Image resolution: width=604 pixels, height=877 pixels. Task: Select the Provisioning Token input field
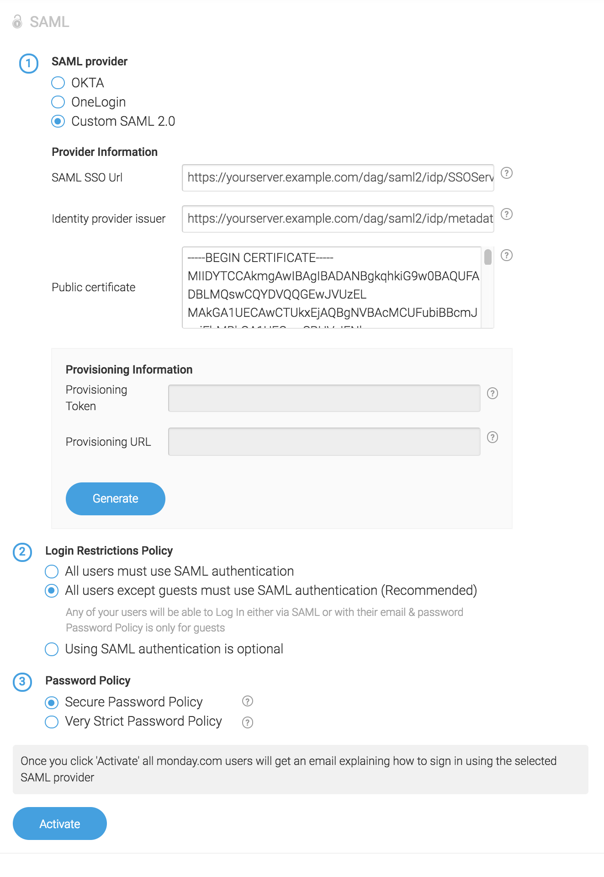[324, 398]
